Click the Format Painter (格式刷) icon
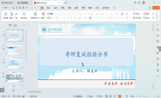The width and height of the screenshot is (161, 98). tap(6, 14)
